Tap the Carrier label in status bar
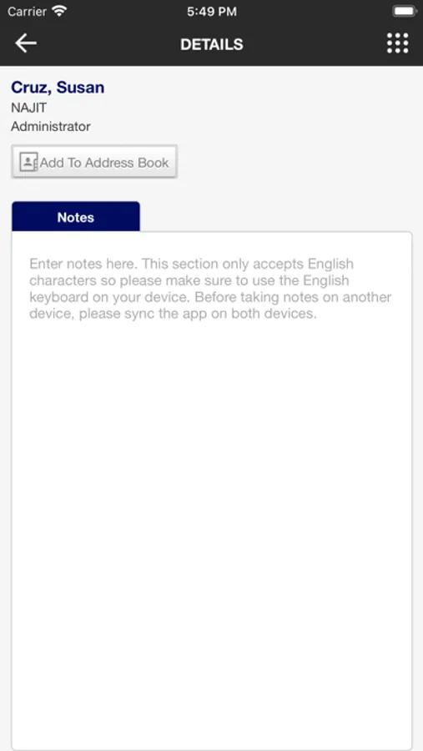The height and width of the screenshot is (751, 423). point(27,11)
